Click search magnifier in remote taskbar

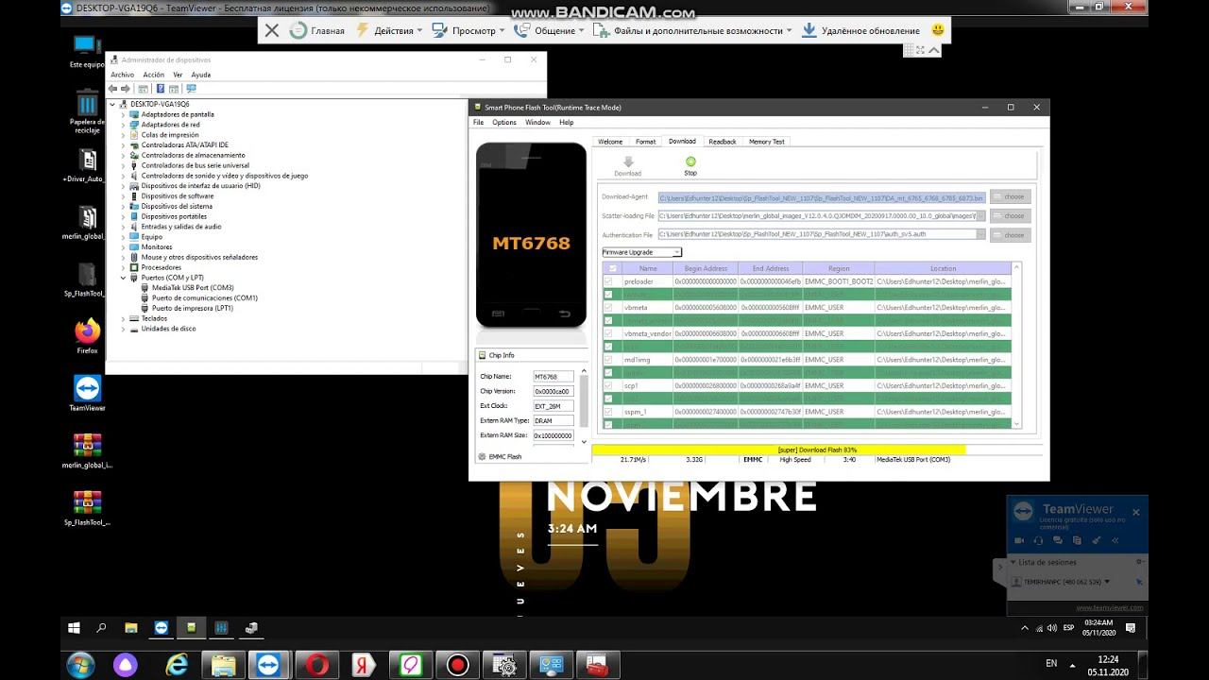[101, 627]
